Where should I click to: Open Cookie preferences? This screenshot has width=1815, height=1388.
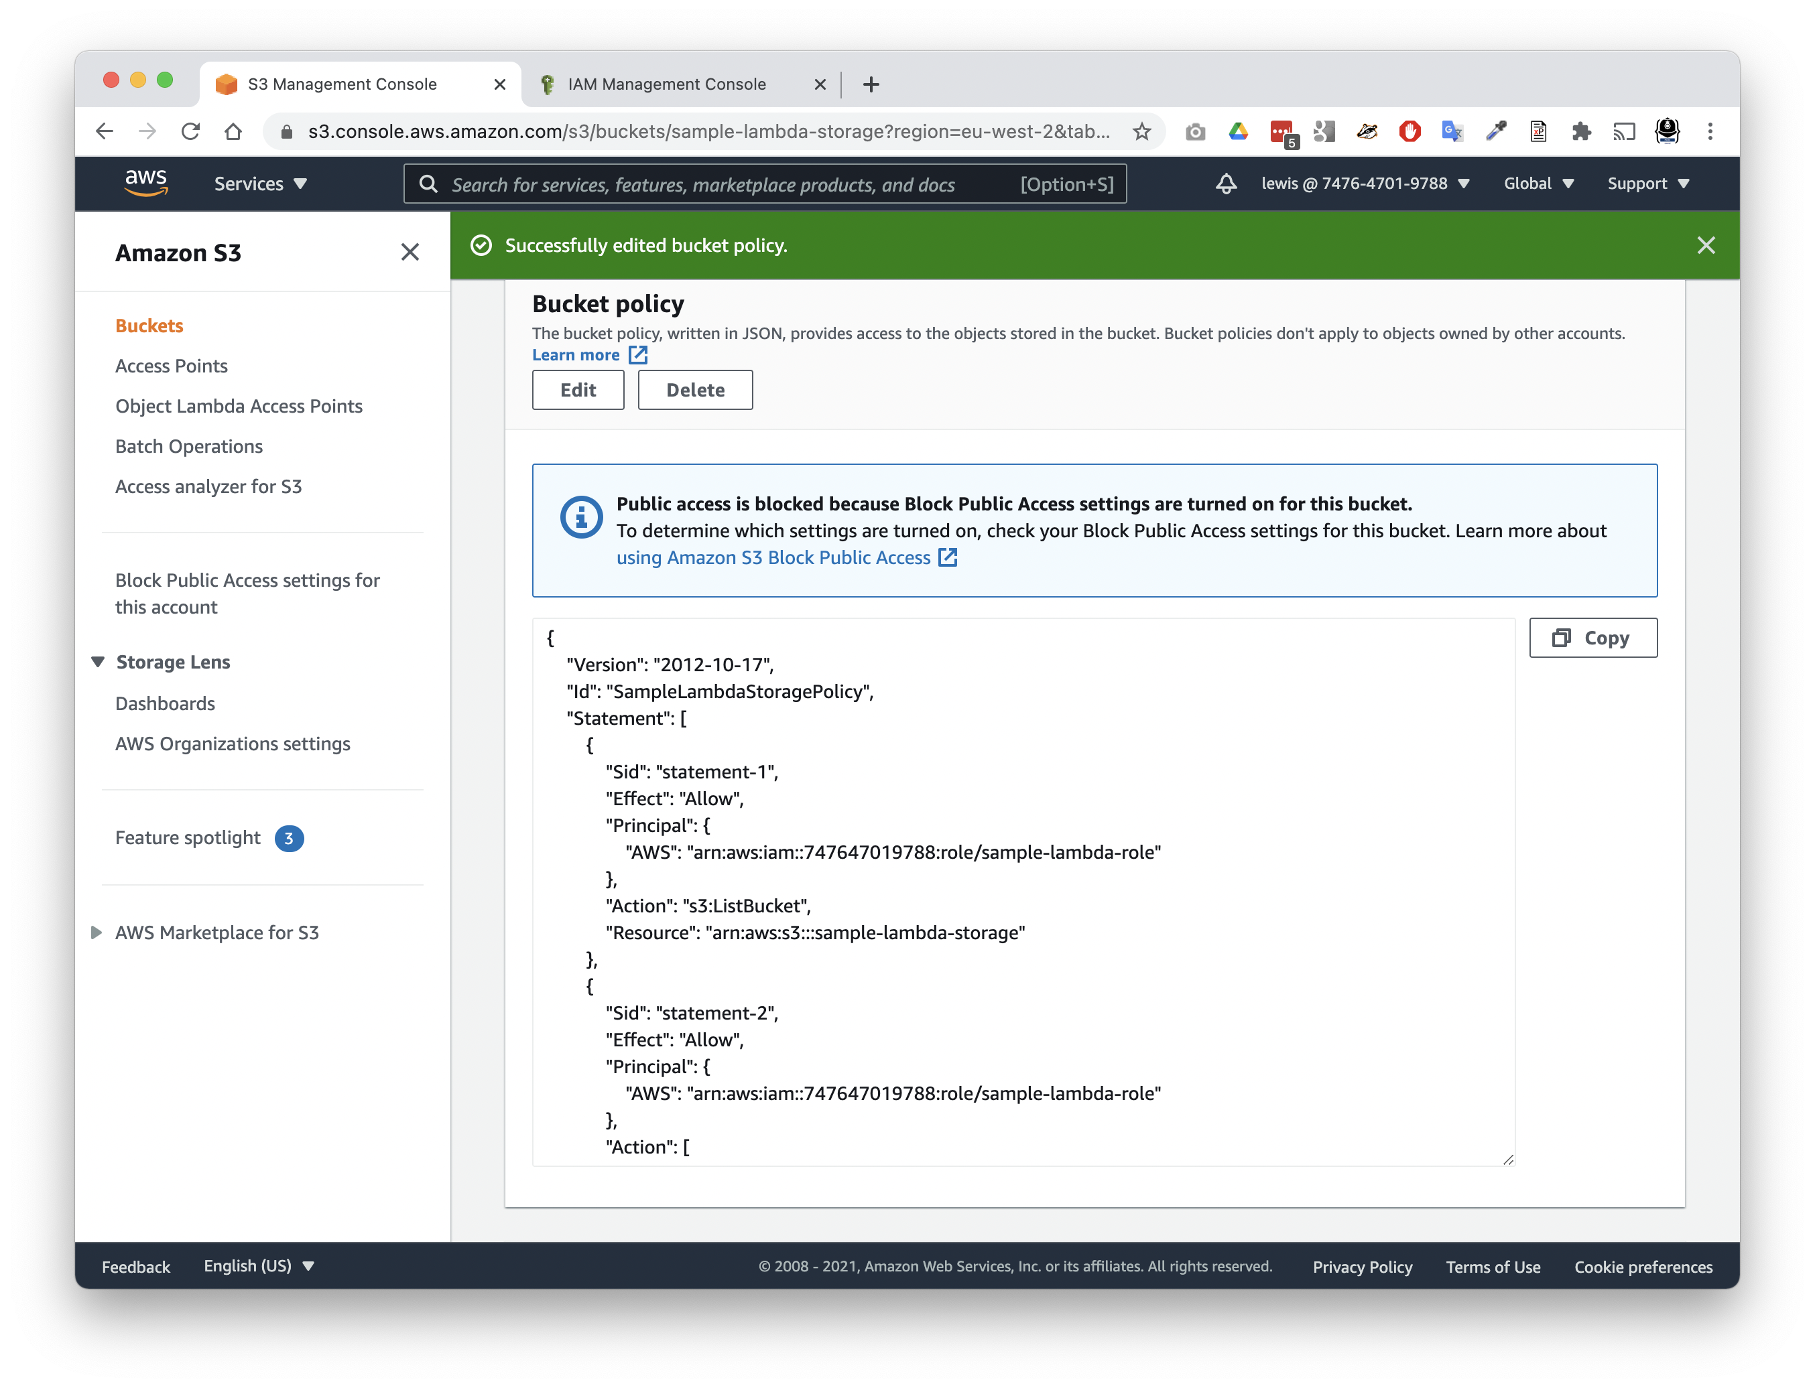[x=1643, y=1267]
